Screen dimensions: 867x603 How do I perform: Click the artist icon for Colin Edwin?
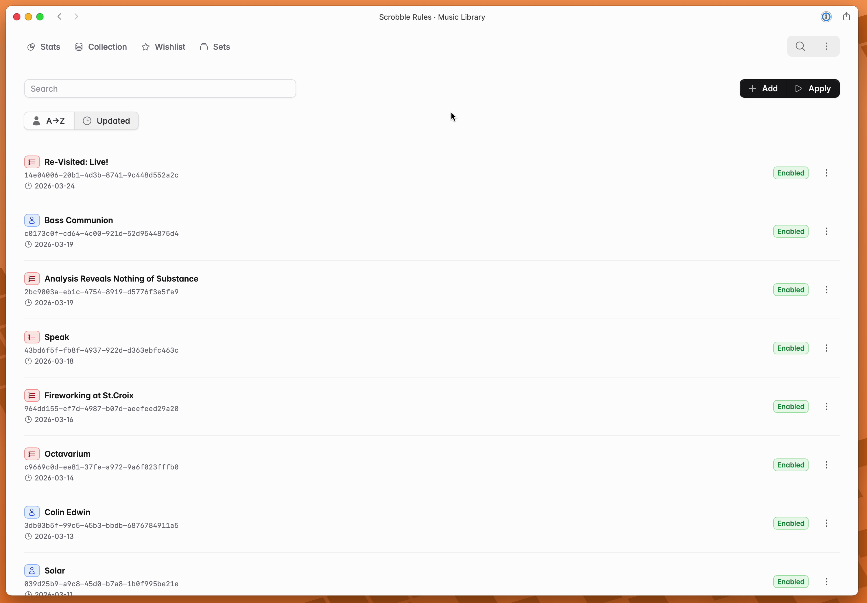pos(32,513)
